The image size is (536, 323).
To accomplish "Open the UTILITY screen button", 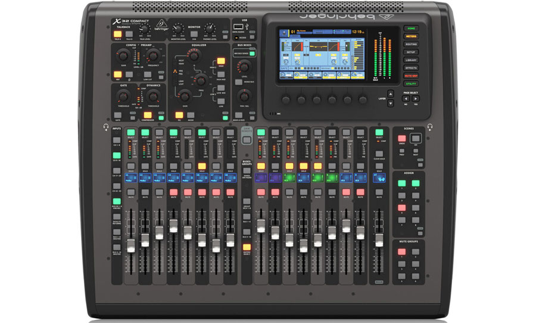I will click(411, 83).
